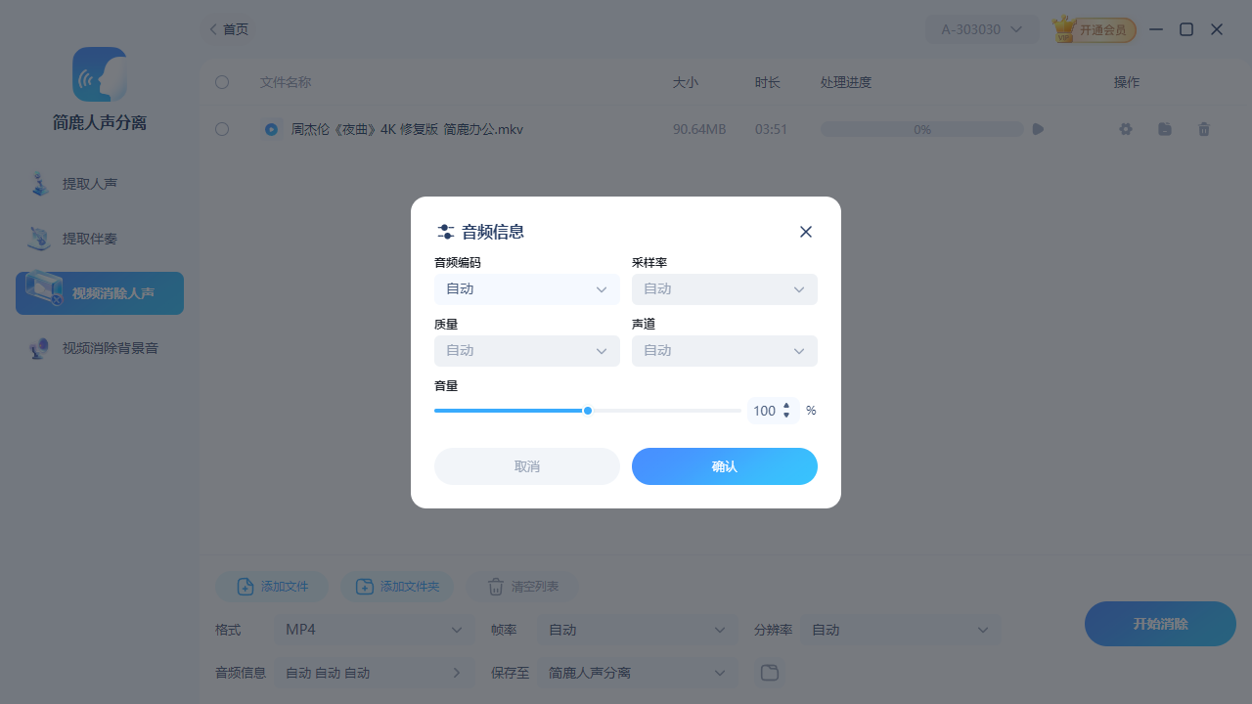Decrease volume with the down stepper arrow
This screenshot has height=704, width=1252.
click(786, 416)
